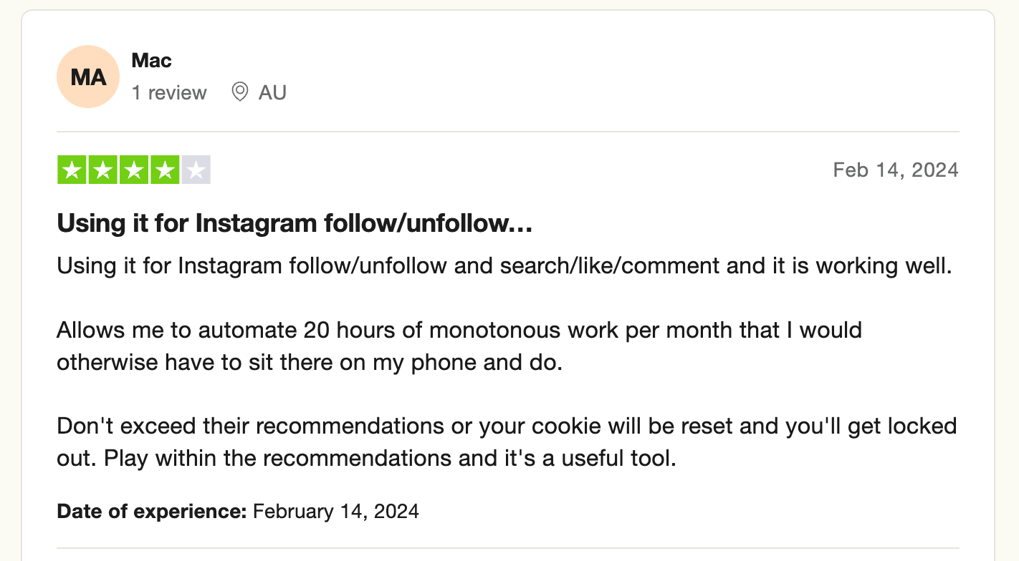Click the second green rating star

(x=103, y=170)
